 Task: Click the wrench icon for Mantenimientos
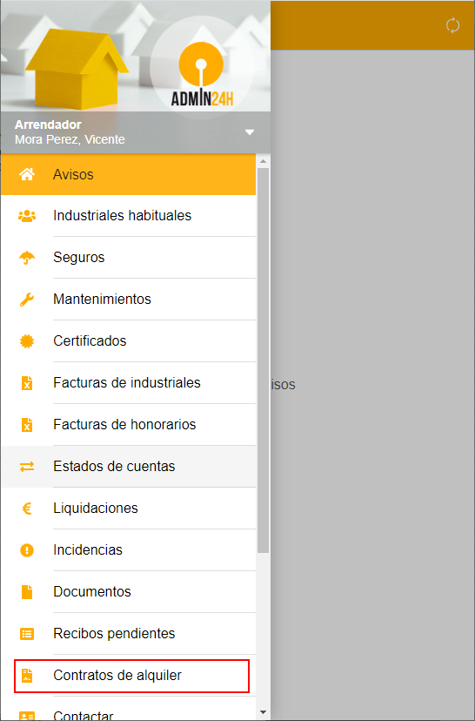click(27, 300)
